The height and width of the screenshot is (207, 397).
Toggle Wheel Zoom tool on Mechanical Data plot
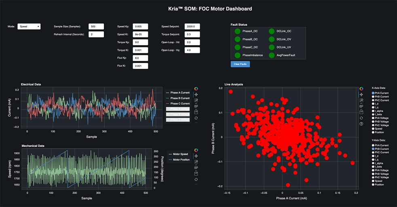(x=196, y=168)
